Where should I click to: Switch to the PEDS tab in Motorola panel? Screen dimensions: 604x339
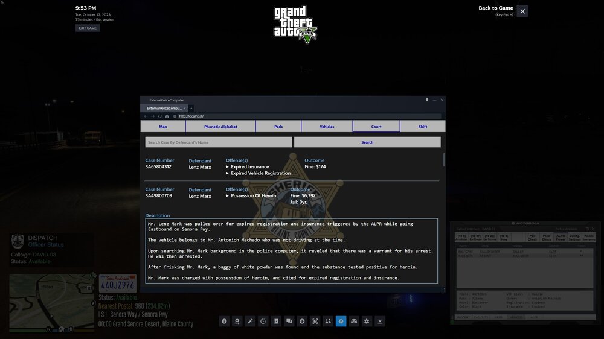tap(499, 317)
